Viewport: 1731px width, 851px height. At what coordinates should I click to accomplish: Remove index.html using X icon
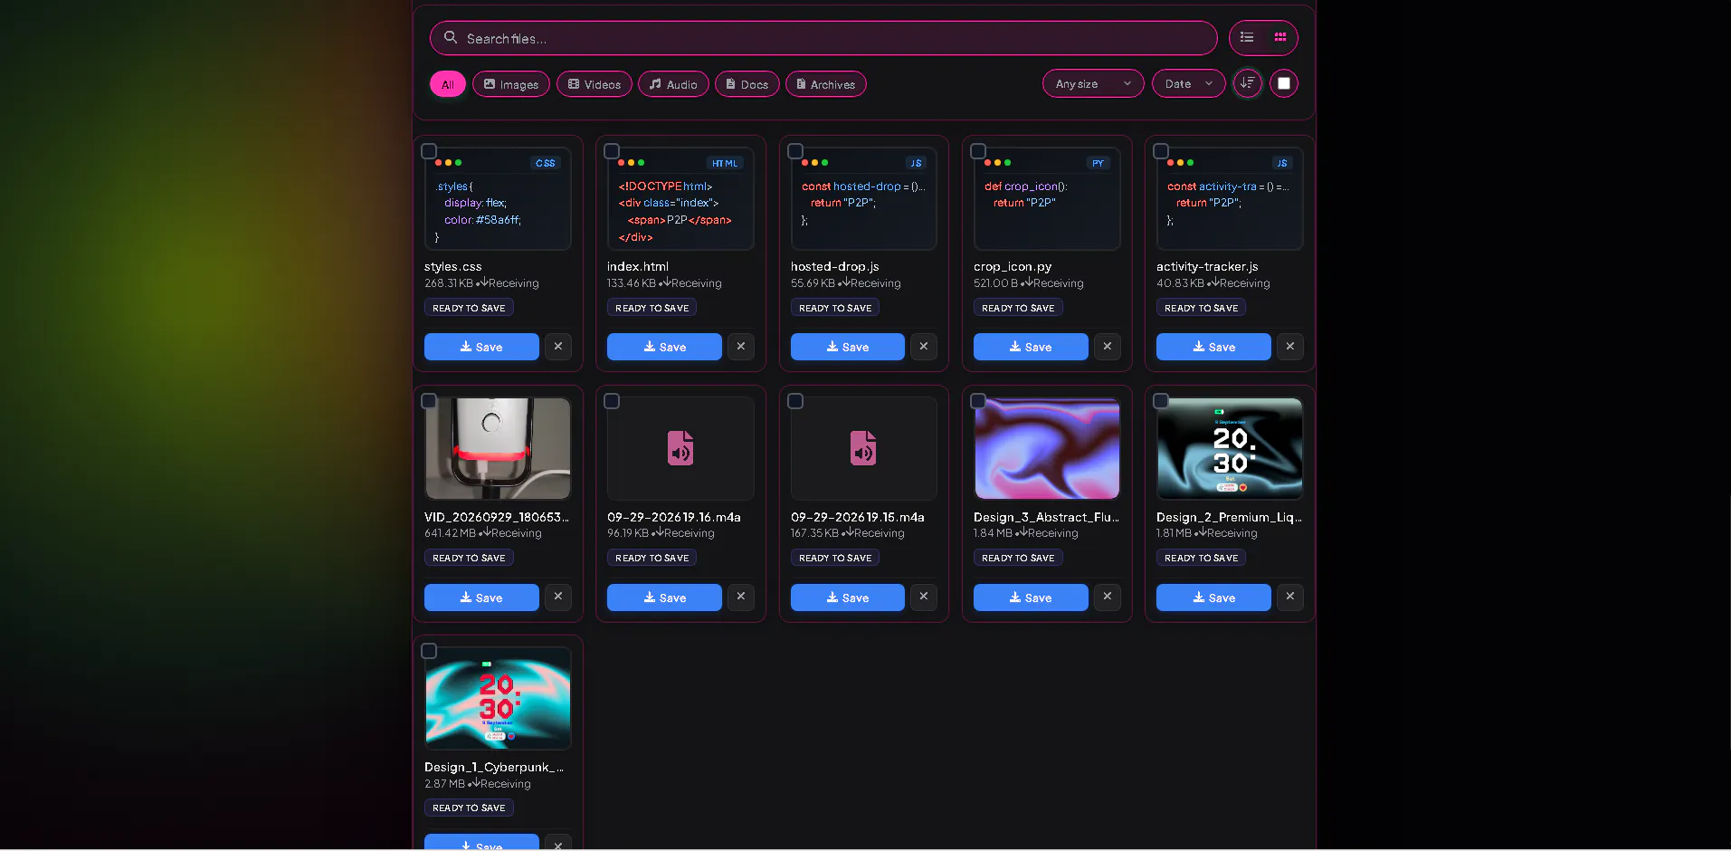click(741, 347)
